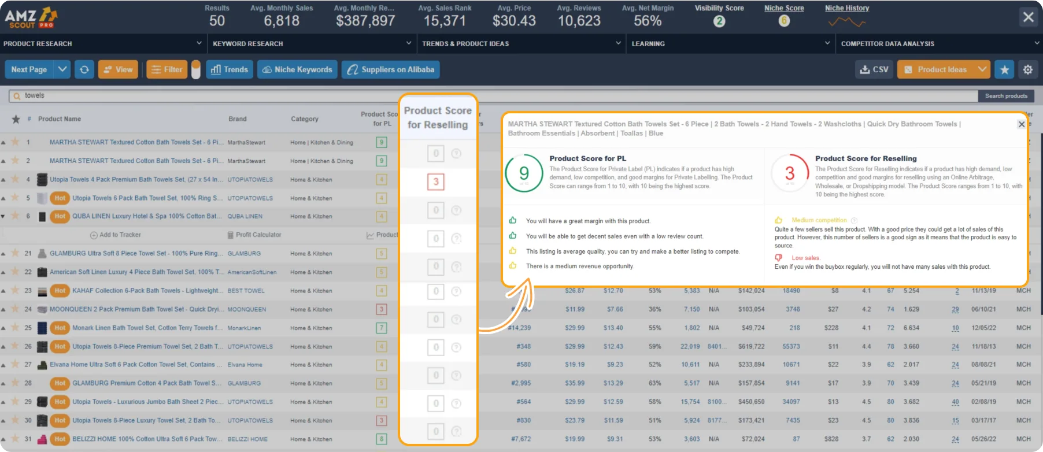Expand row 1 MARTHA STEWART details arrow
The width and height of the screenshot is (1043, 452).
coord(3,143)
